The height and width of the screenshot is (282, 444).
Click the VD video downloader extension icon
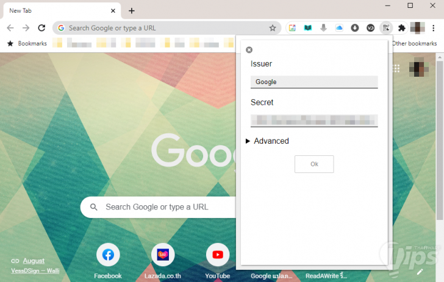pyautogui.click(x=370, y=28)
